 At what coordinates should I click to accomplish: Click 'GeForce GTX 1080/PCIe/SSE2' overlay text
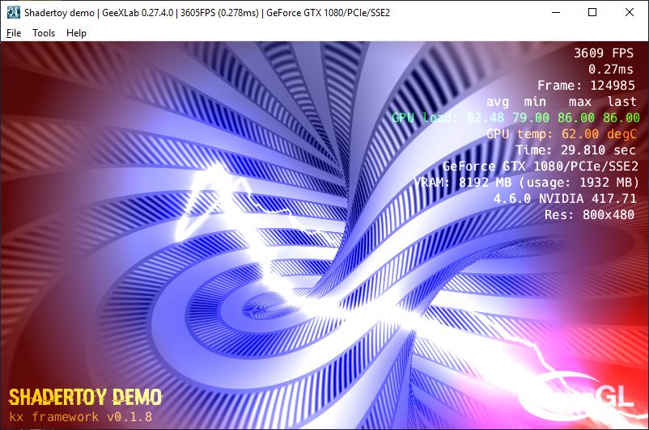(x=540, y=167)
